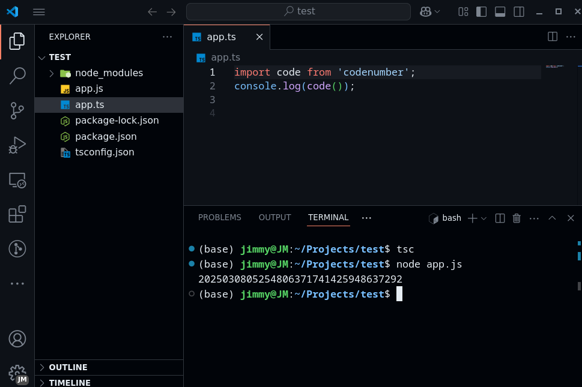Expand the node_modules folder

(x=109, y=73)
